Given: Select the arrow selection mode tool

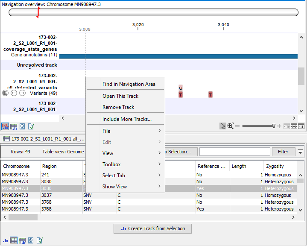Looking at the screenshot, I should point(222,126).
